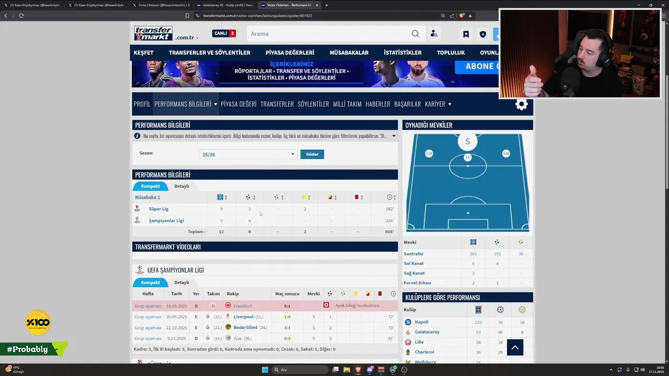Sort table by assists icon
Viewport: 669px width, 376px height.
(x=276, y=197)
